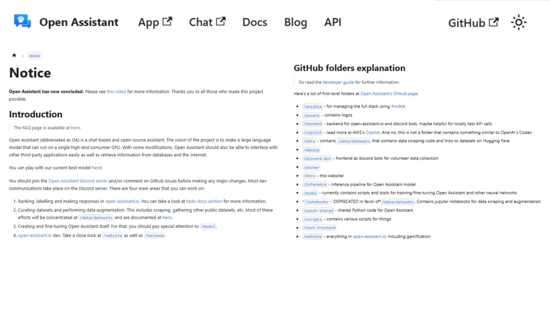The width and height of the screenshot is (550, 309).
Task: Click the /text-frontend folder link
Action: (x=319, y=228)
